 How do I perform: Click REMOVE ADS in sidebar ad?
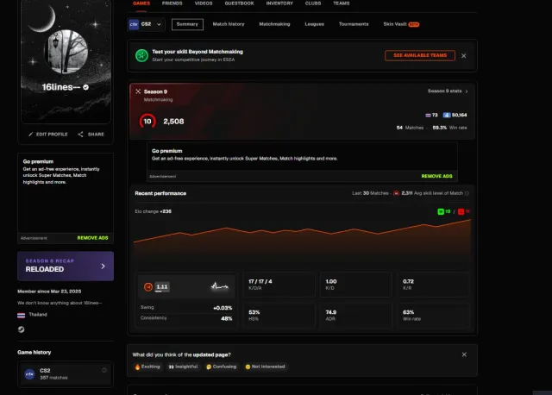[x=92, y=238]
